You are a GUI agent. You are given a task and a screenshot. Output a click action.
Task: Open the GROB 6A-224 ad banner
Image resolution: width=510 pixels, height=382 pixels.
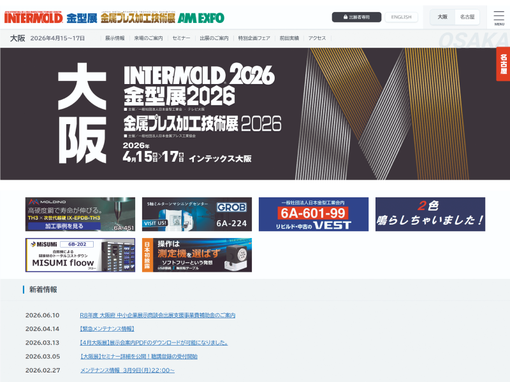[x=197, y=215]
